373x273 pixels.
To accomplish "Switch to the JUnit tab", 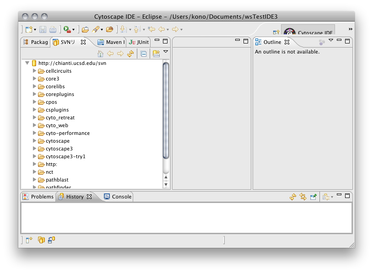I will [x=139, y=42].
